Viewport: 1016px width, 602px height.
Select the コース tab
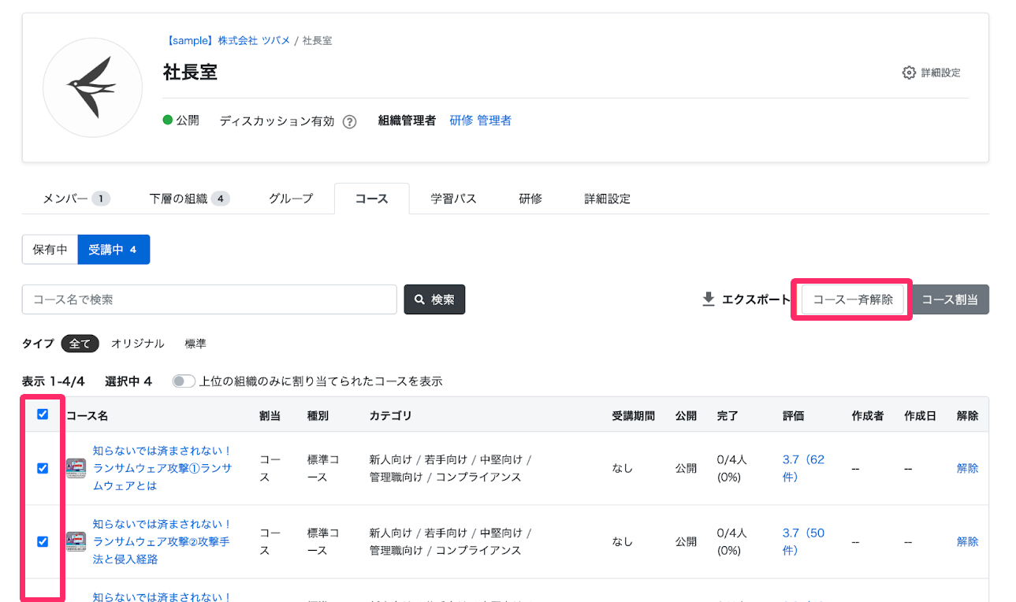click(371, 199)
